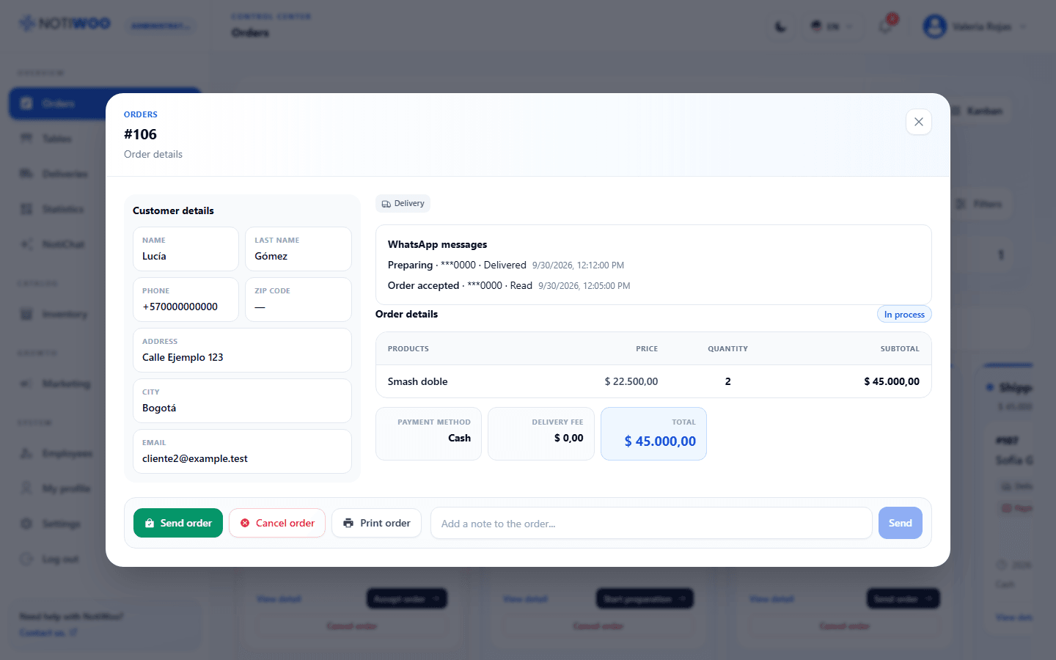Click the city value 'Bogotá'
The image size is (1056, 660).
coord(159,408)
